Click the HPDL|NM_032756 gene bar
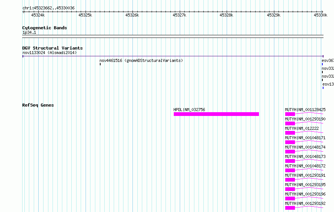Image resolution: width=334 pixels, height=212 pixels. [x=216, y=114]
